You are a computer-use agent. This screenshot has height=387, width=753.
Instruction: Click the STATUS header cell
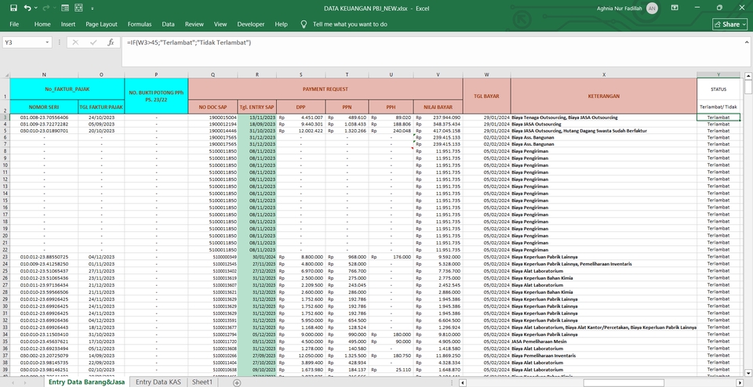(718, 89)
